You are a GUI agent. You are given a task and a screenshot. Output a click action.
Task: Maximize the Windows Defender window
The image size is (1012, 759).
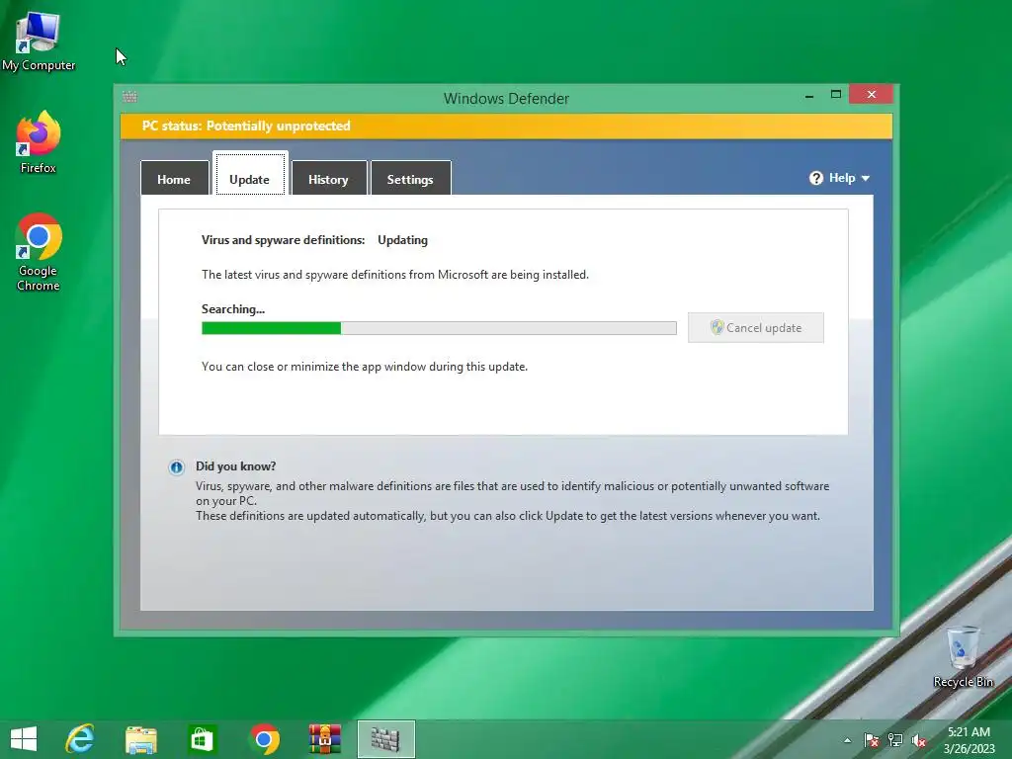(836, 94)
